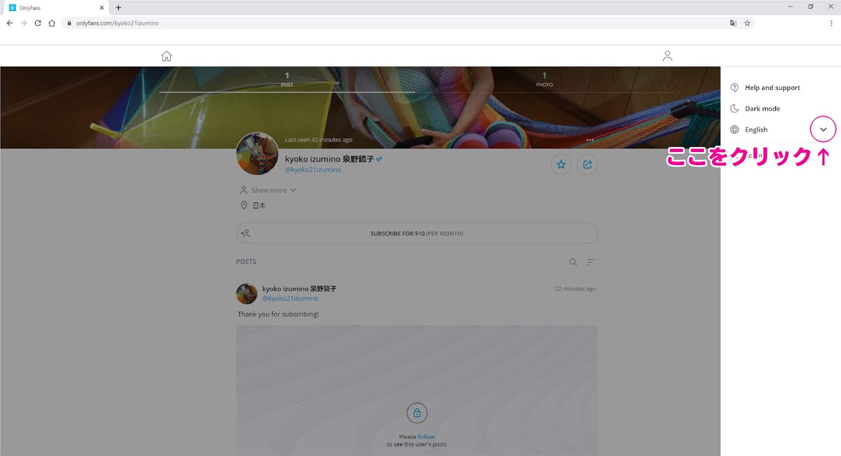Select the OnlyFans browser tab

(56, 8)
